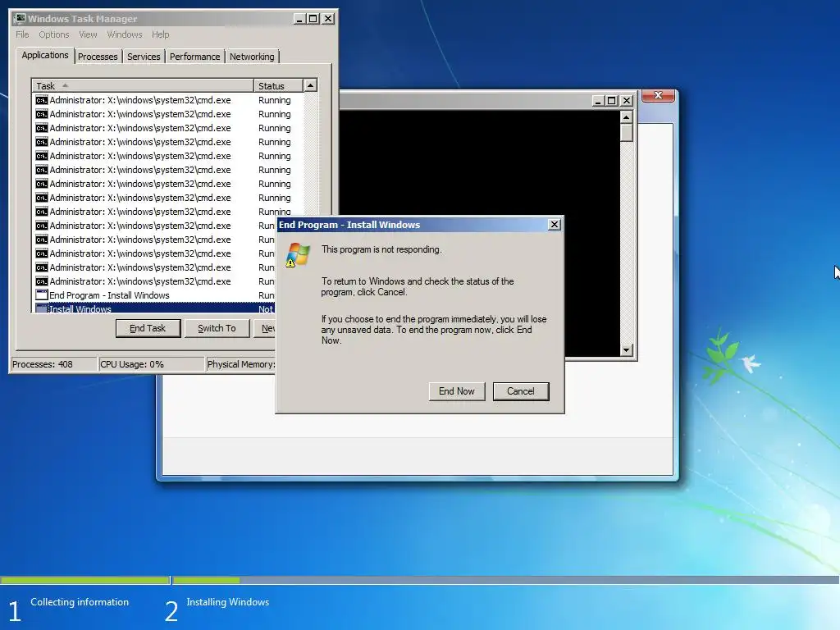
Task: Sort the list by the Status column header
Action: click(x=278, y=85)
